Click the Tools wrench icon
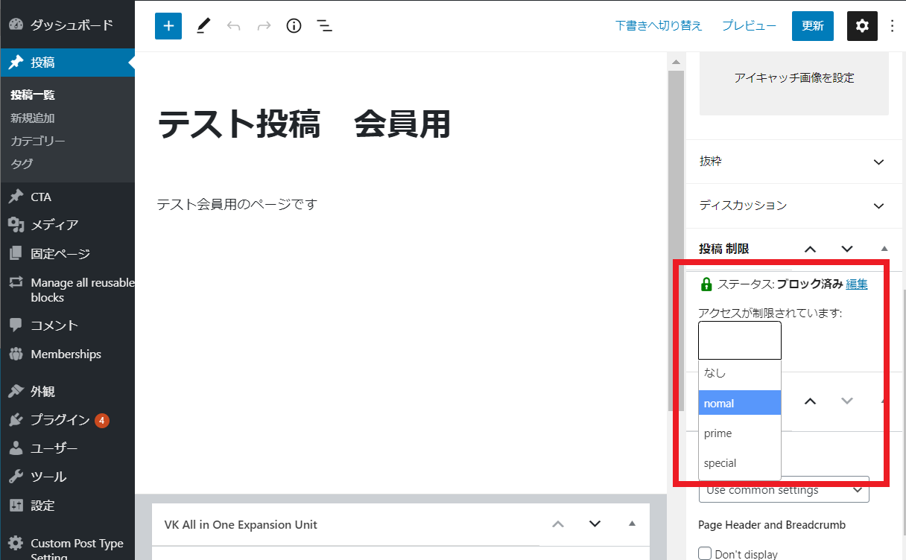Screen dimensions: 906x560 coord(16,477)
